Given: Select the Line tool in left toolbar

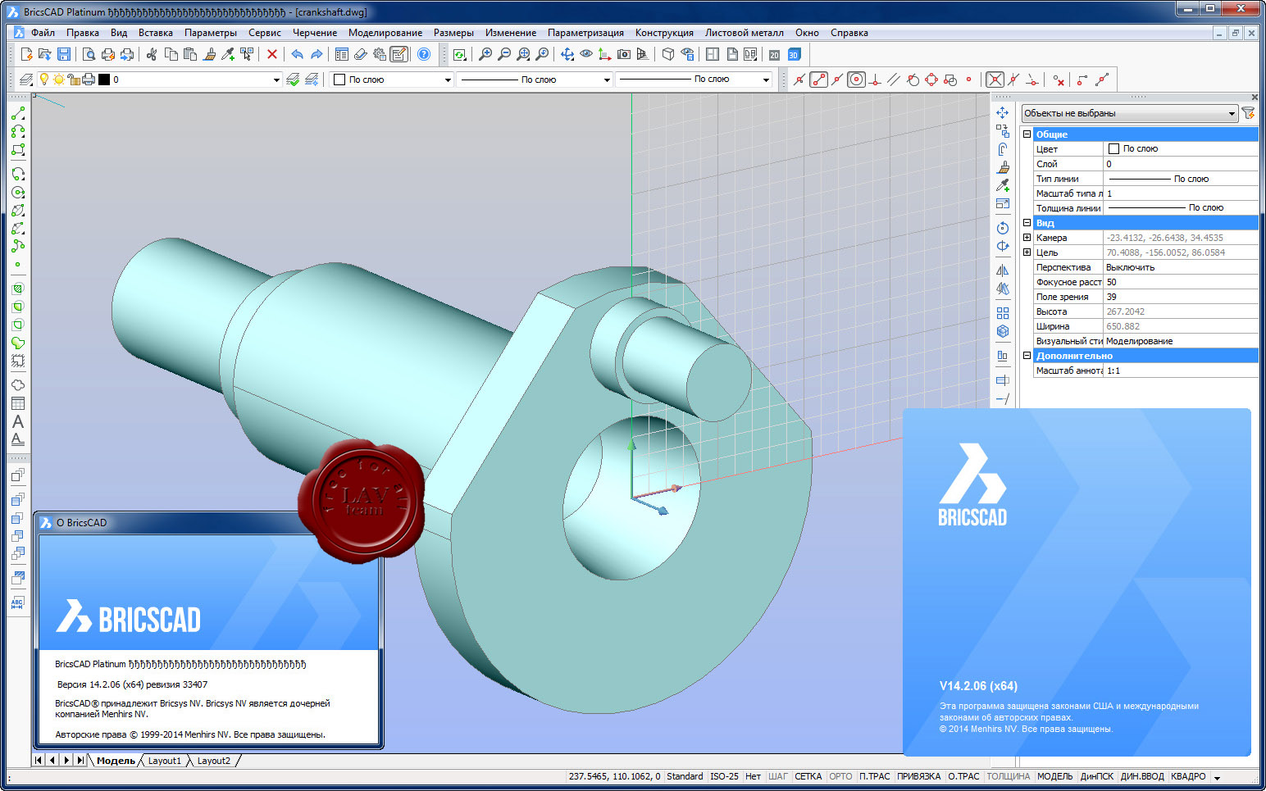Looking at the screenshot, I should (18, 113).
